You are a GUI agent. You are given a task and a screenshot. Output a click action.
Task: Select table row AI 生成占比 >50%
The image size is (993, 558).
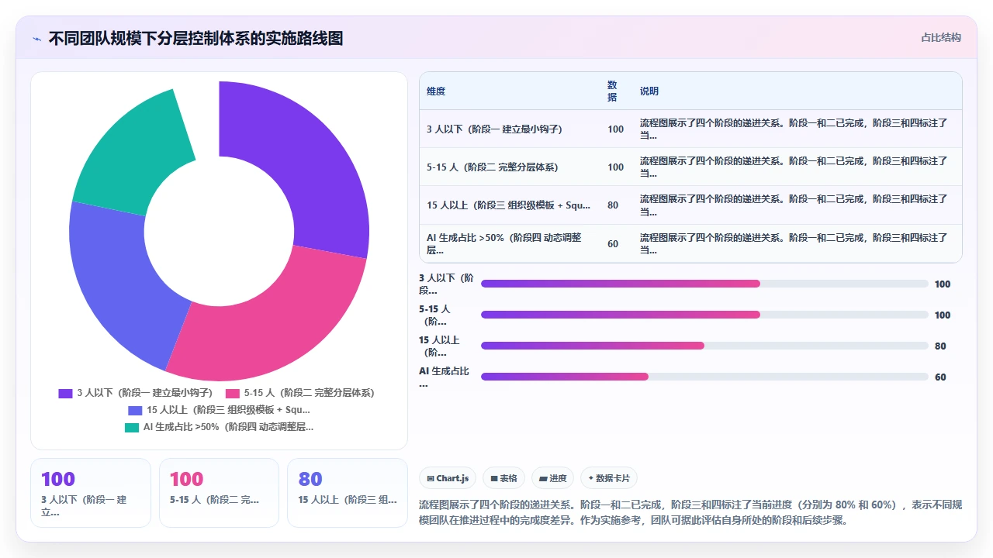tap(690, 243)
